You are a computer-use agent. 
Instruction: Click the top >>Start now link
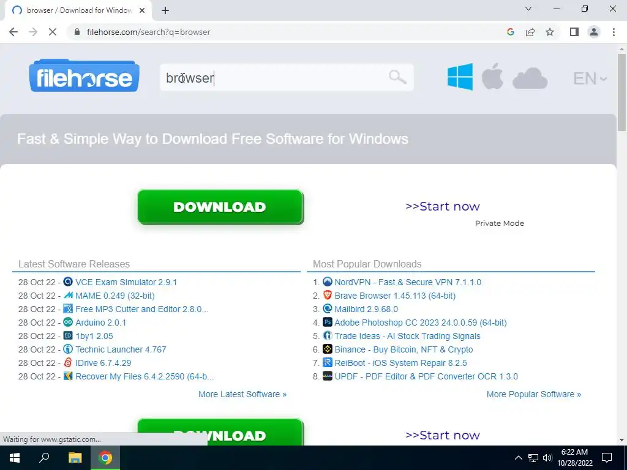443,206
